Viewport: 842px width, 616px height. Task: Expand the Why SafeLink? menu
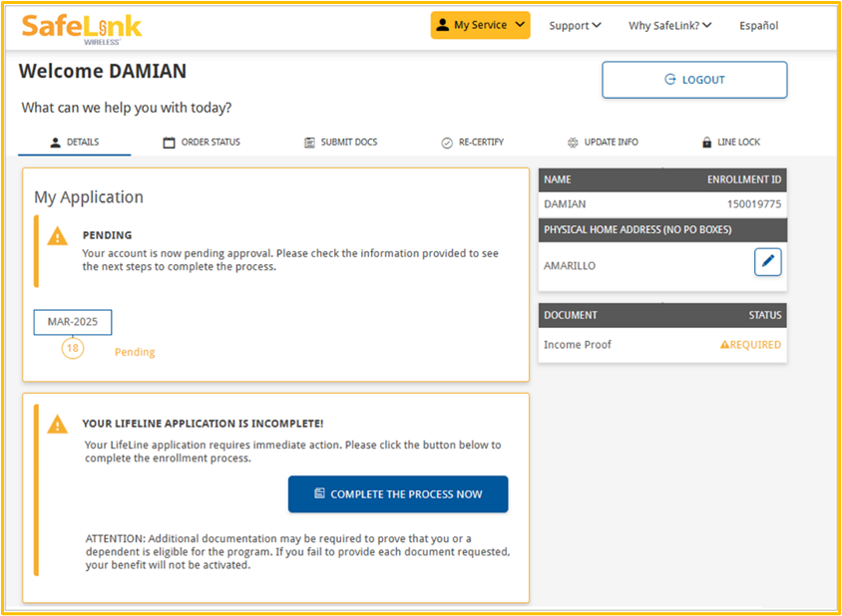[669, 26]
